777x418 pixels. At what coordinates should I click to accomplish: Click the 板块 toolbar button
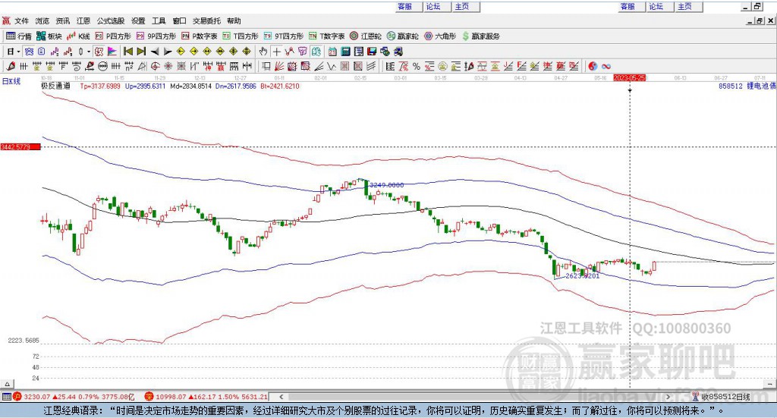49,36
